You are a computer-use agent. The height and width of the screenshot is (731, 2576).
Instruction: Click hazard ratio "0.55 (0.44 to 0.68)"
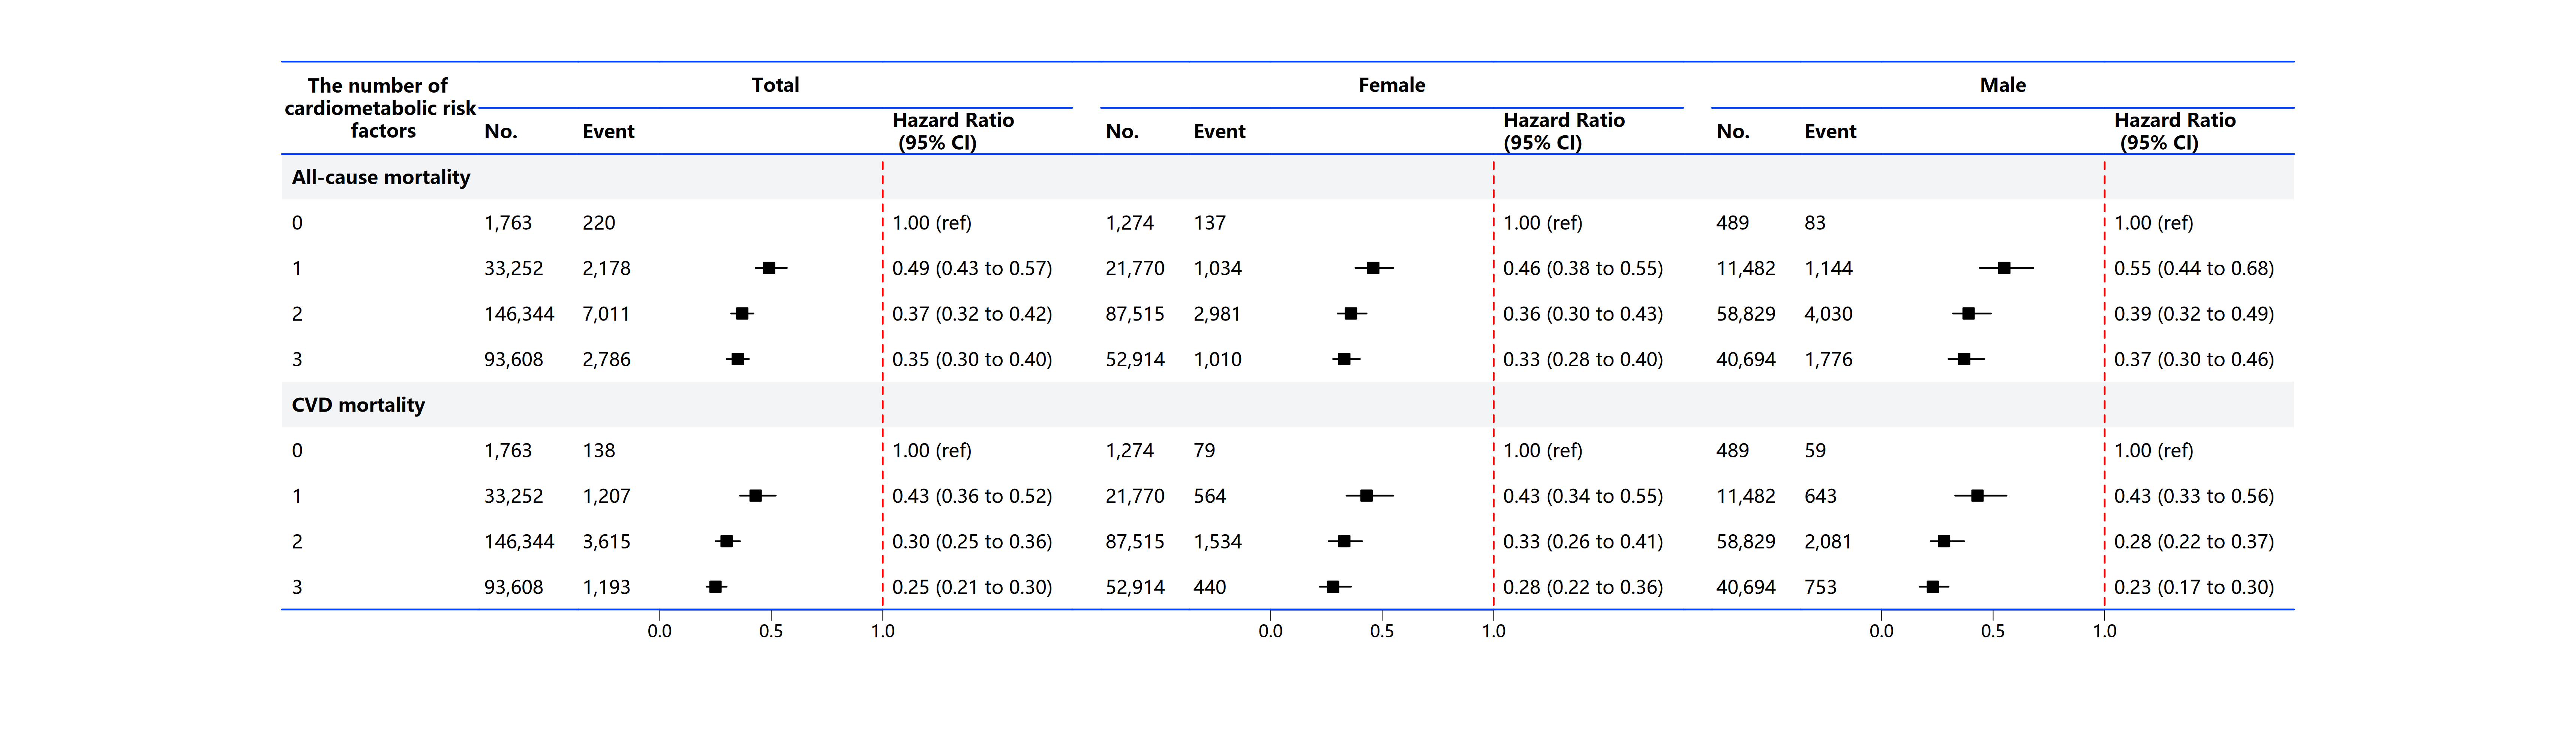tap(2194, 269)
